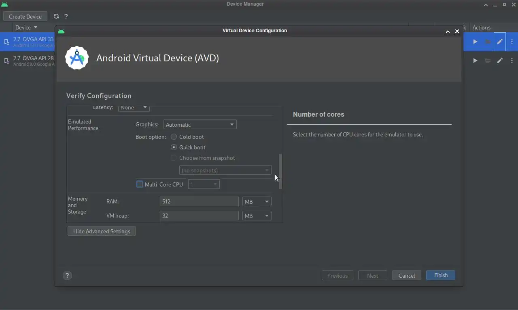Click device type icon for QVGA API 28
518x310 pixels.
pos(6,61)
